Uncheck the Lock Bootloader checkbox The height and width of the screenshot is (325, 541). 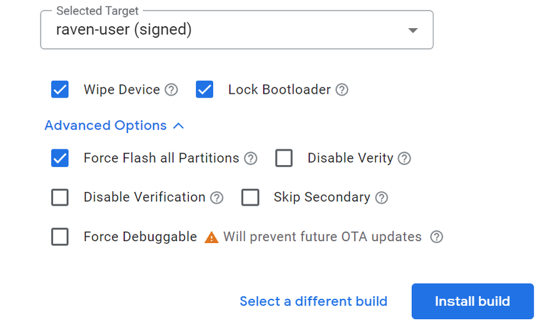tap(205, 90)
